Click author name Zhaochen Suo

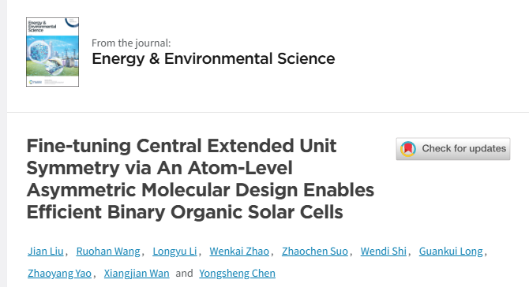(315, 252)
